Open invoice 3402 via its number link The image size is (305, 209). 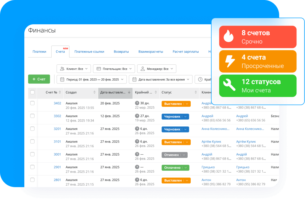tap(57, 103)
